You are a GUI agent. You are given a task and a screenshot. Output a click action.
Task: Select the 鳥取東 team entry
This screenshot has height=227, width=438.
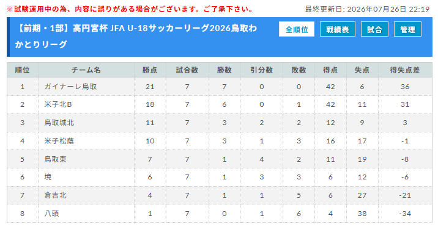[55, 159]
